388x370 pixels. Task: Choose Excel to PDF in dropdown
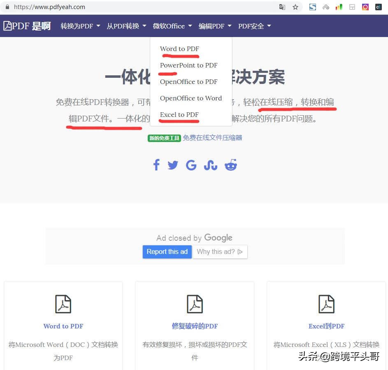pos(179,114)
